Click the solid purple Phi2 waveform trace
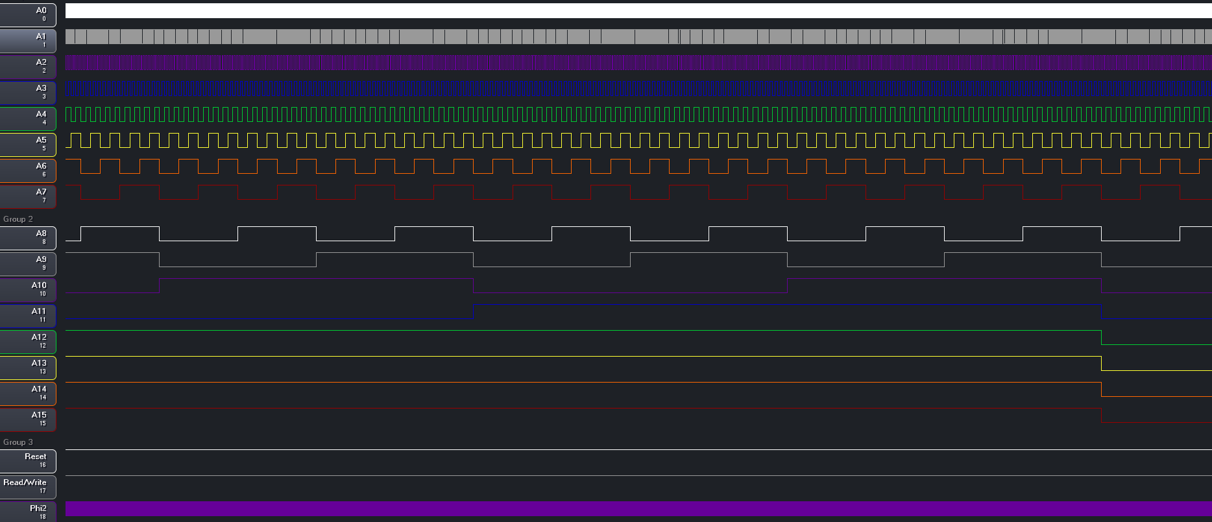The height and width of the screenshot is (522, 1212). (x=636, y=509)
